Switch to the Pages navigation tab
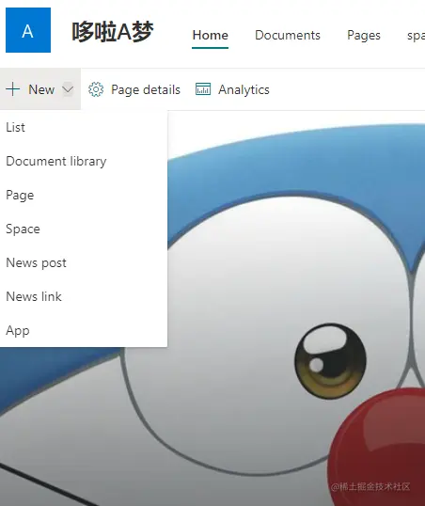This screenshot has height=506, width=425. 364,36
